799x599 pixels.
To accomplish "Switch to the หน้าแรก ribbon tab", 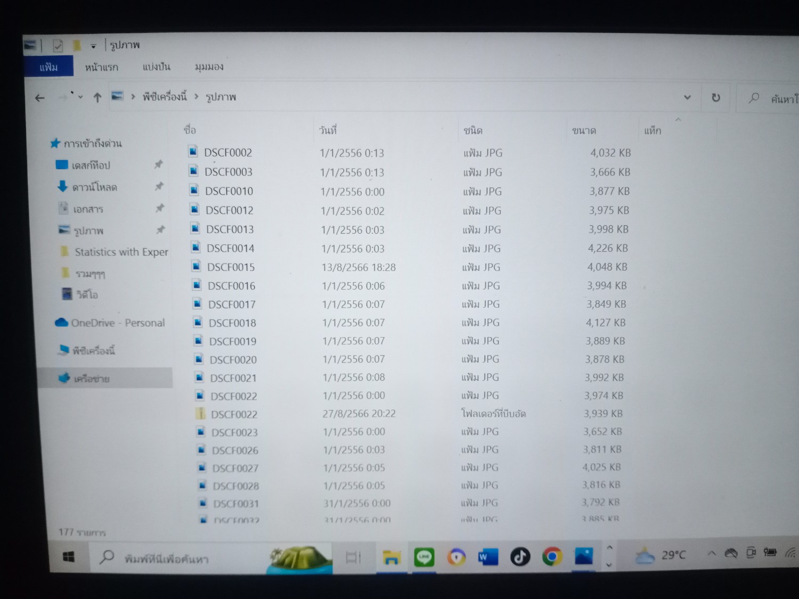I will pos(101,67).
